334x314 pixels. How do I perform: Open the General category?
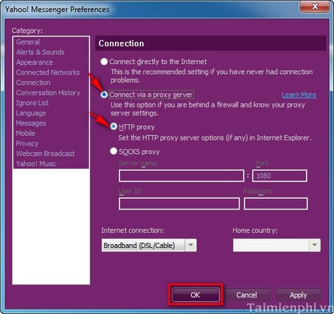pyautogui.click(x=28, y=42)
